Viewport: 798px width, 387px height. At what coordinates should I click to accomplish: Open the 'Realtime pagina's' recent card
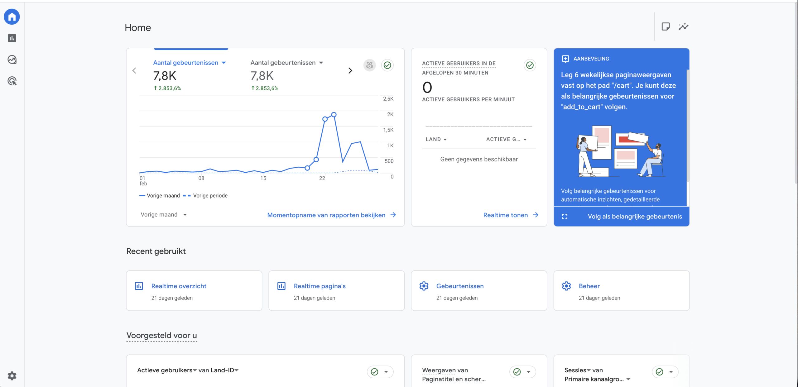tap(320, 286)
